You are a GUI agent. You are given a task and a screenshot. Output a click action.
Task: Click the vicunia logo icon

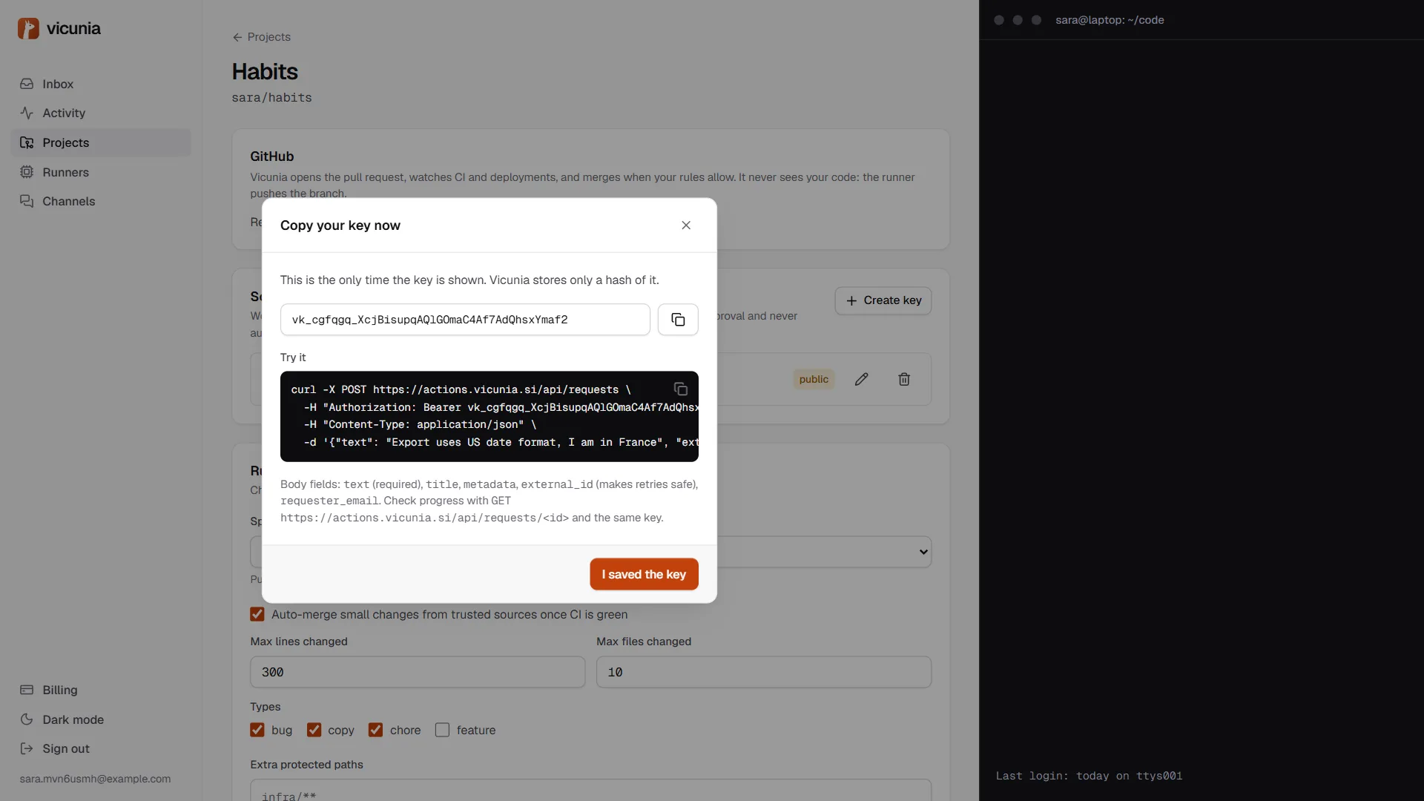tap(28, 28)
